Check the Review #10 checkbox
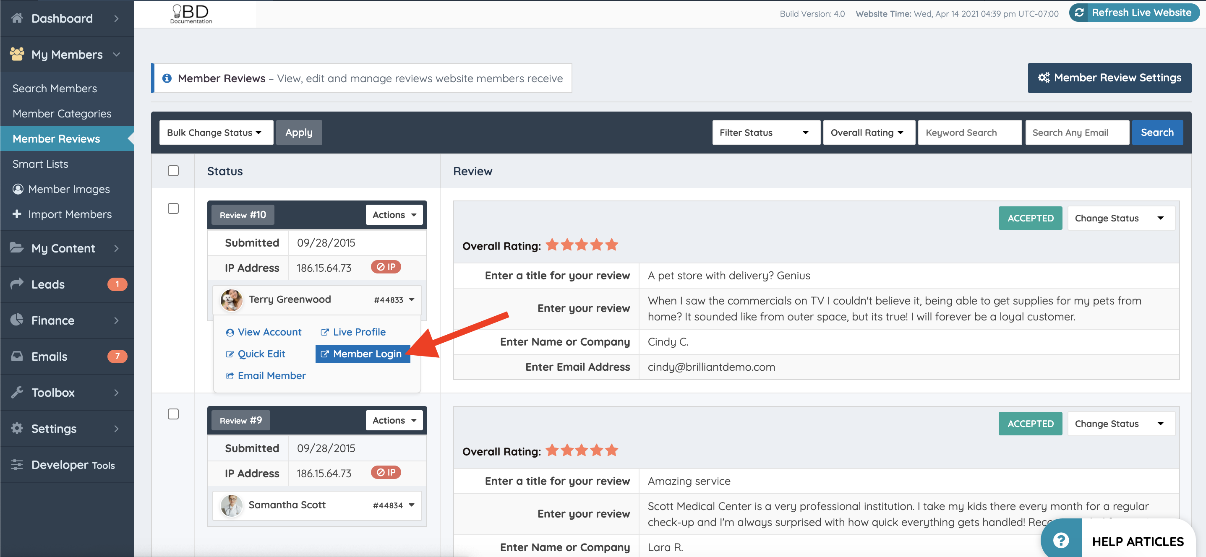Screen dimensions: 1206x557 pyautogui.click(x=173, y=208)
